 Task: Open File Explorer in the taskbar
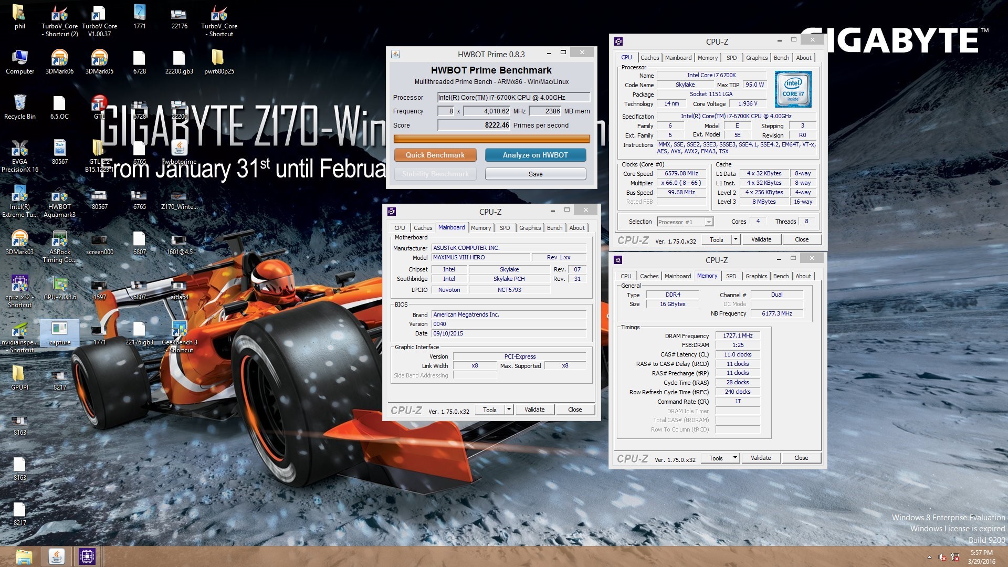24,556
